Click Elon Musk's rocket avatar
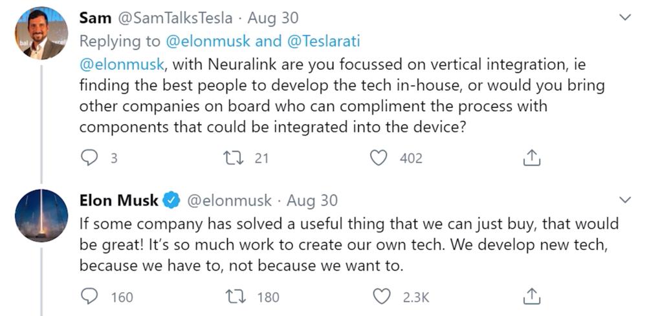Viewport: 647px width, 316px height. point(41,216)
